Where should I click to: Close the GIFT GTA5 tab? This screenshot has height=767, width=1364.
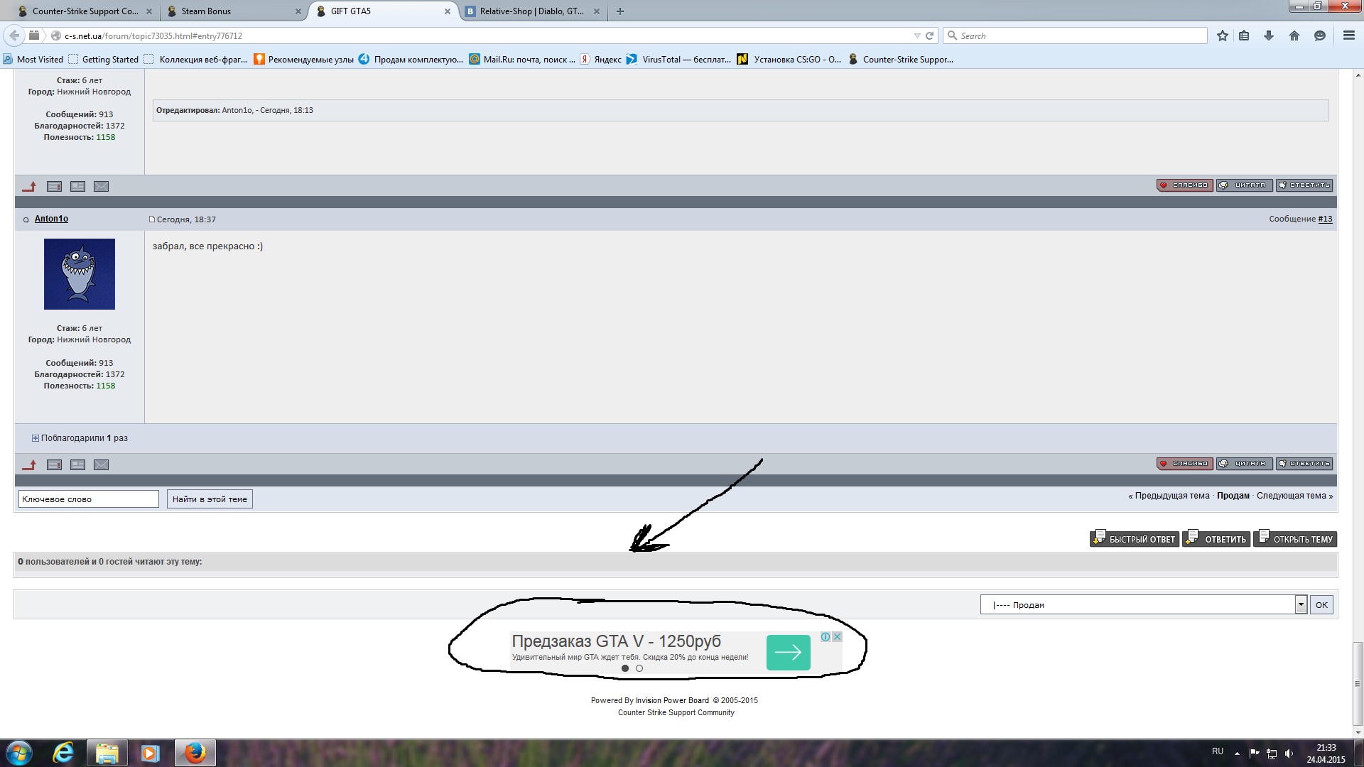pyautogui.click(x=448, y=11)
